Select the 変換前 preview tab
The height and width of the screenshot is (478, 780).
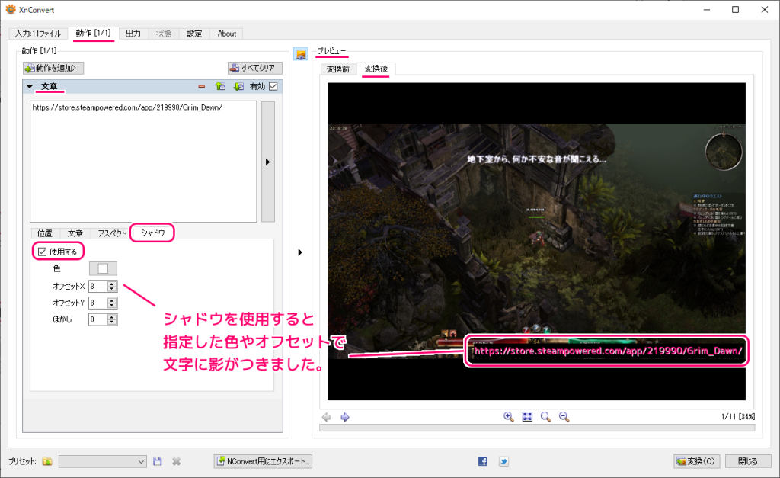click(x=338, y=69)
